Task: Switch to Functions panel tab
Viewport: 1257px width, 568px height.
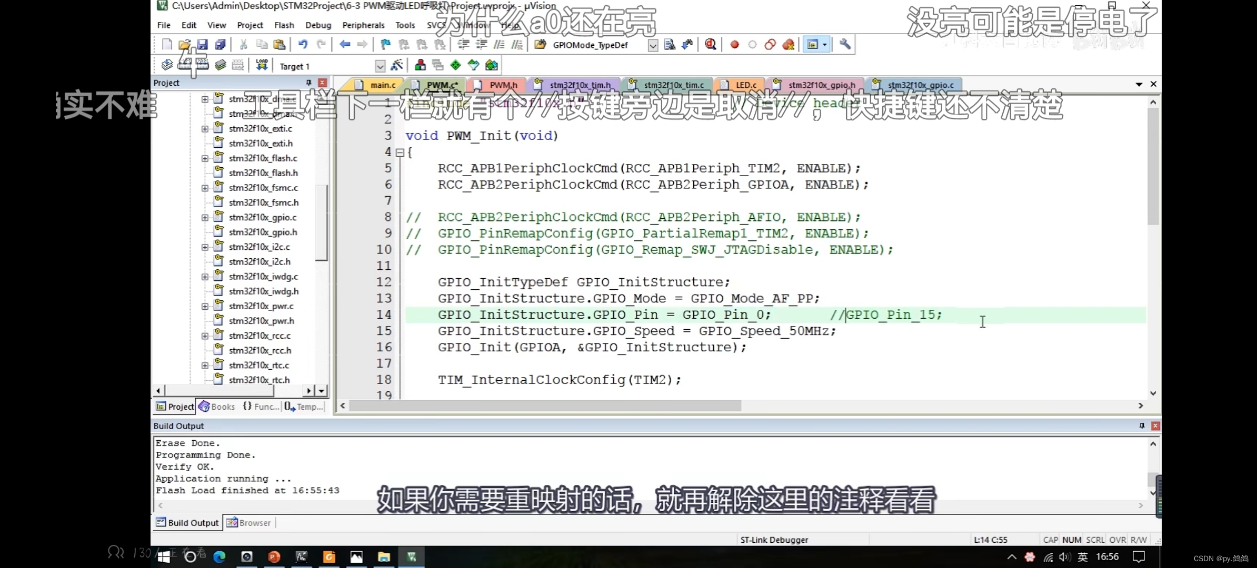Action: click(x=261, y=407)
